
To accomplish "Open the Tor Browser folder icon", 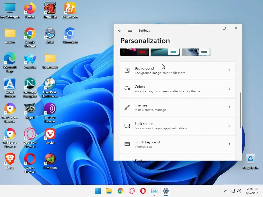I will (50, 61).
